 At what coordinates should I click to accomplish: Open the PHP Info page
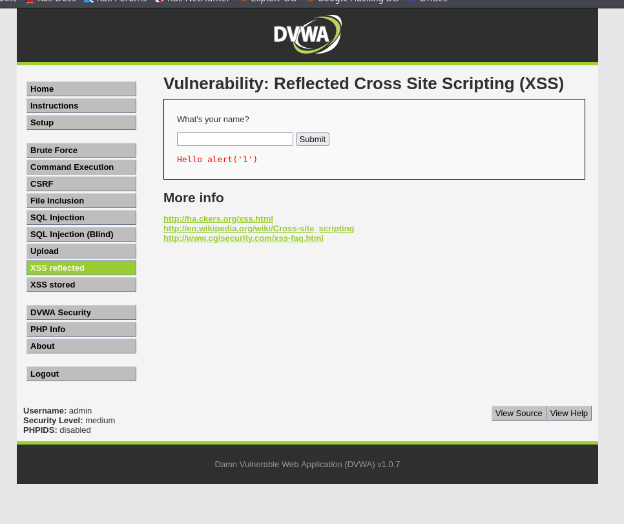(x=81, y=329)
